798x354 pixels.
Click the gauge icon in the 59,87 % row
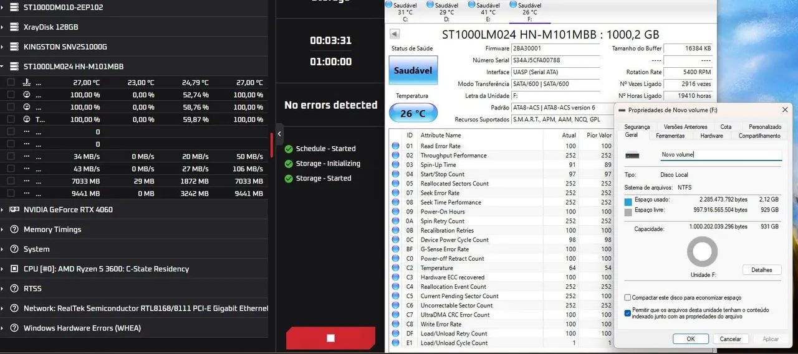click(x=26, y=119)
